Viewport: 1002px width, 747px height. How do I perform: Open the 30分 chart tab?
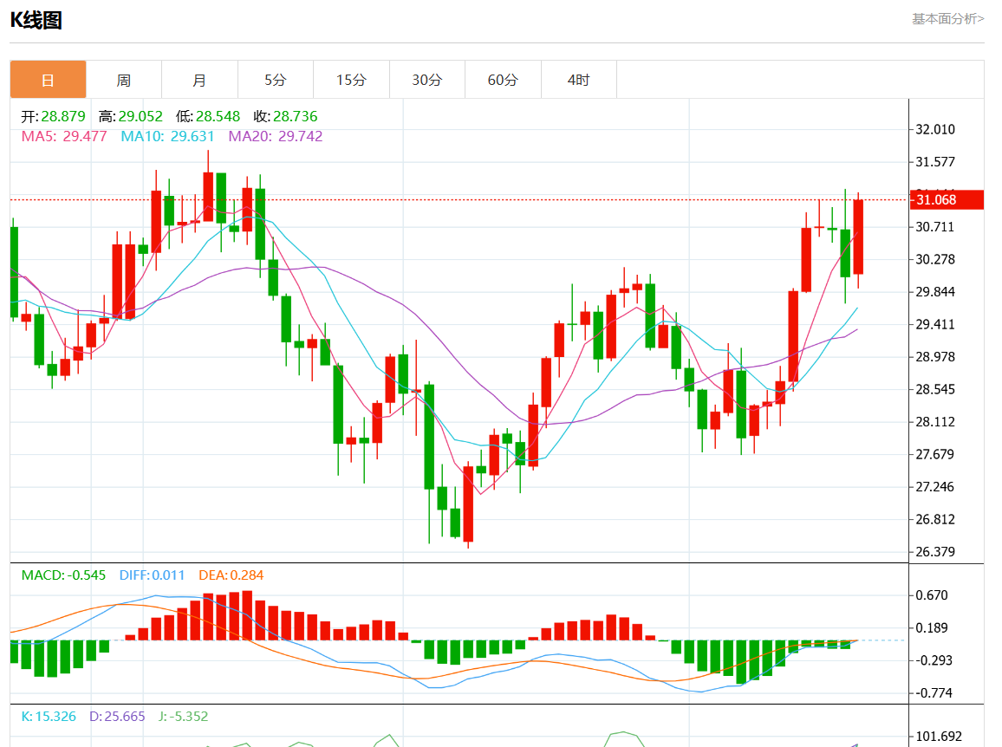pyautogui.click(x=426, y=80)
